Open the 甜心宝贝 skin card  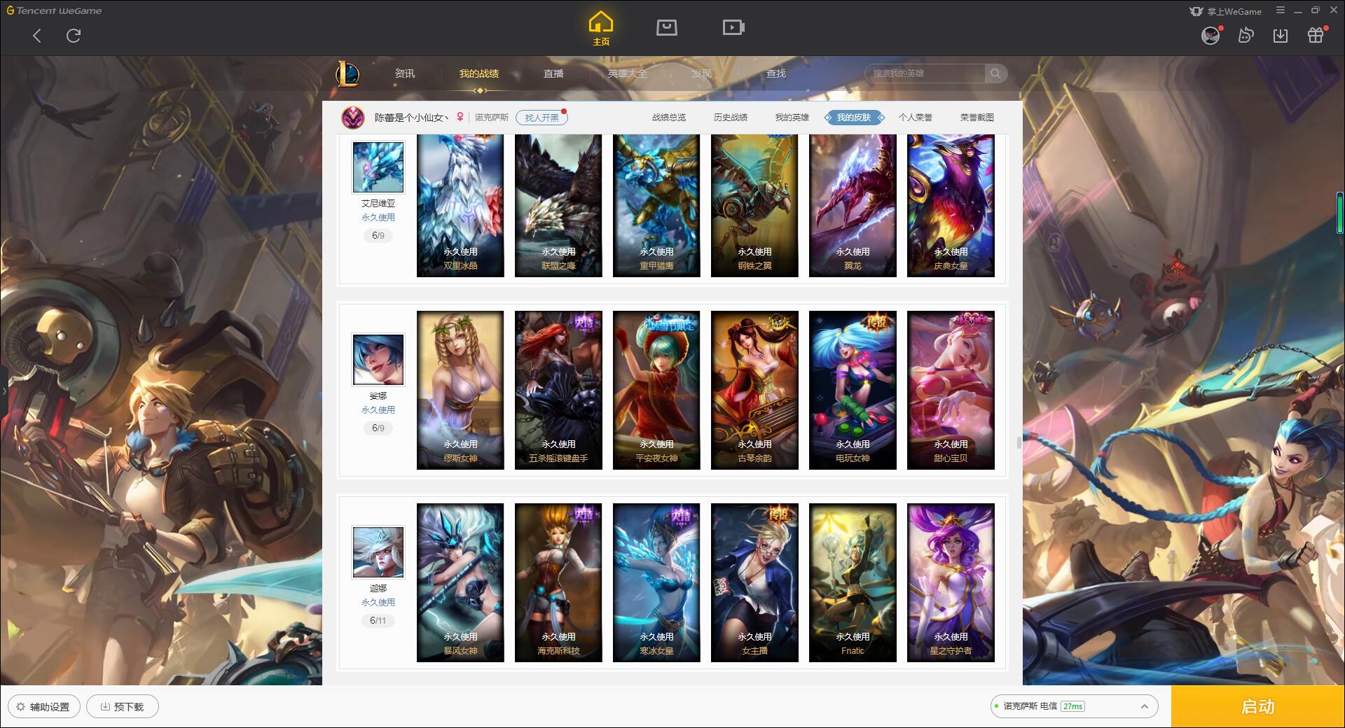point(951,390)
